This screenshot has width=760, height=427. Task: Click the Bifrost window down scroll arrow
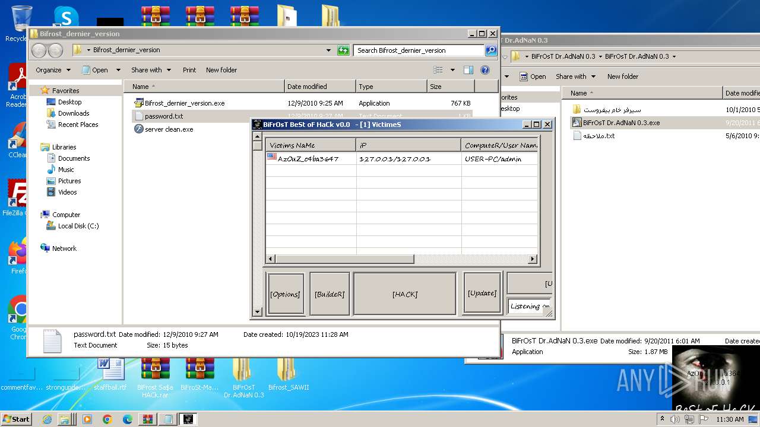click(257, 311)
